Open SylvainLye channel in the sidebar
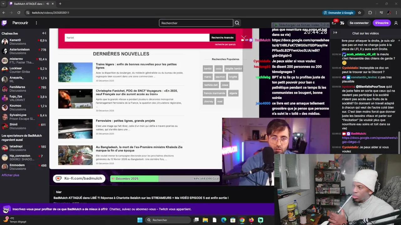Screen dimensions: 401x225 coord(24,117)
